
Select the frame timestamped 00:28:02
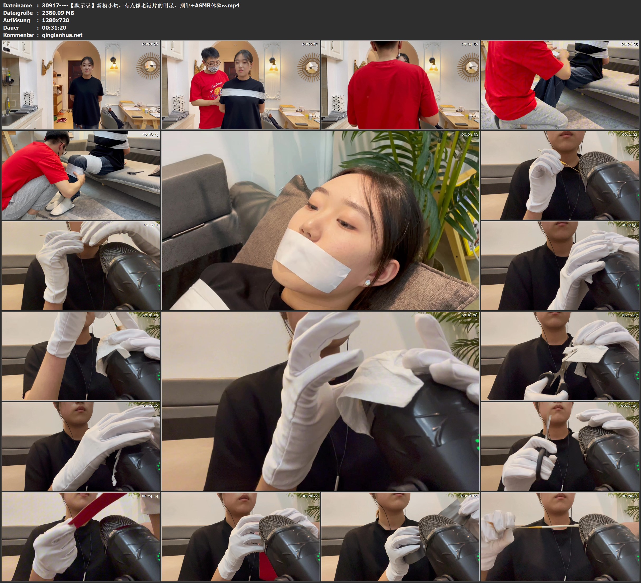400,536
